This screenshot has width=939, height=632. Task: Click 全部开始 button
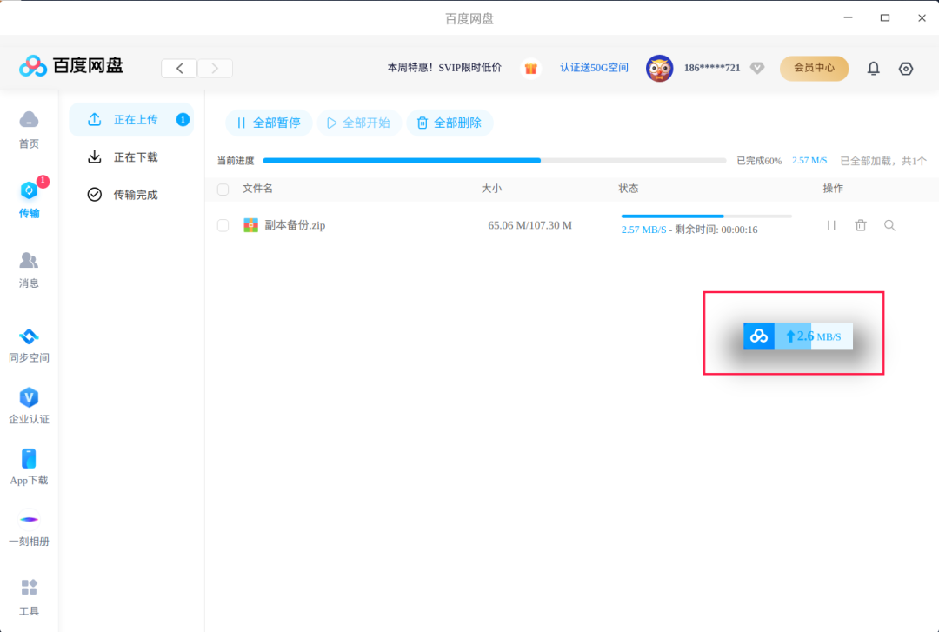click(359, 123)
